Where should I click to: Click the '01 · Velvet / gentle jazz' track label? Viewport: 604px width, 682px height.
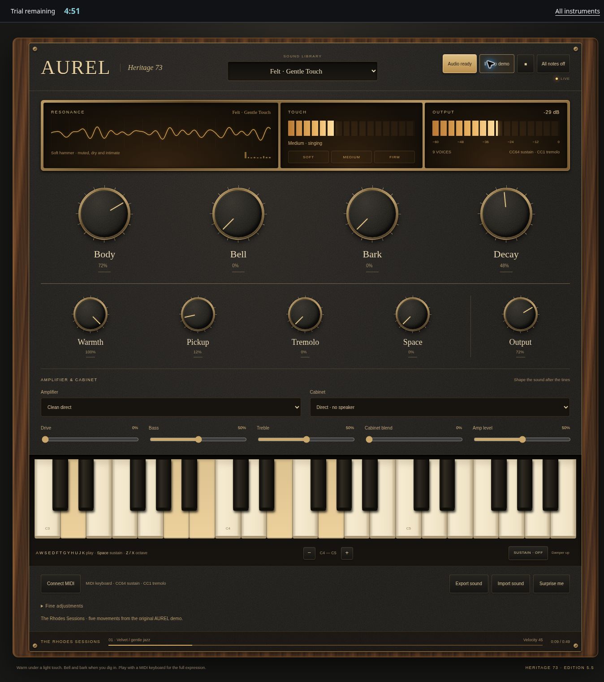tap(129, 640)
